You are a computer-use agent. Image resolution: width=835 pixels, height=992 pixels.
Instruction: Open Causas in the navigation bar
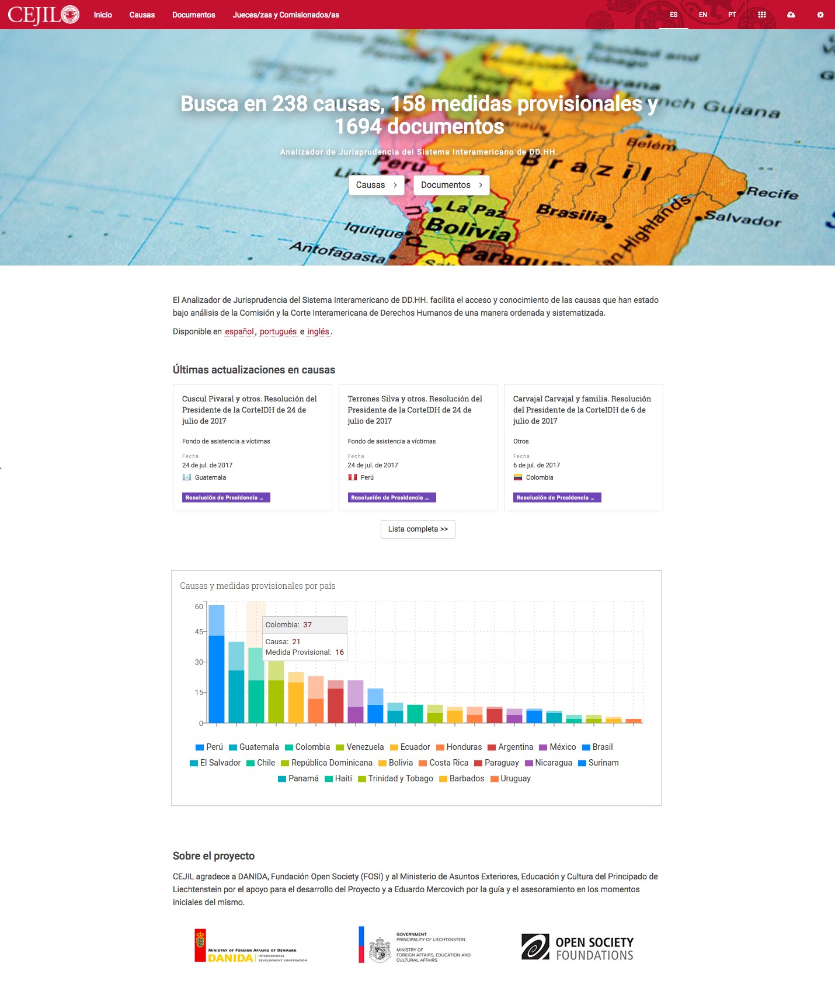(x=142, y=15)
